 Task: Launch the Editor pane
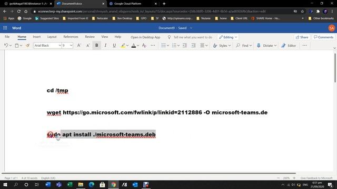click(x=289, y=46)
